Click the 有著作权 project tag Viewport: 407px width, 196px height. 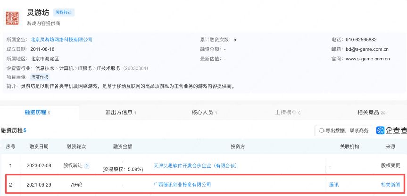40,77
